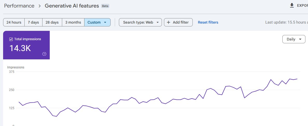Click the last data point on the impressions line
This screenshot has height=126, width=308.
(297, 79)
